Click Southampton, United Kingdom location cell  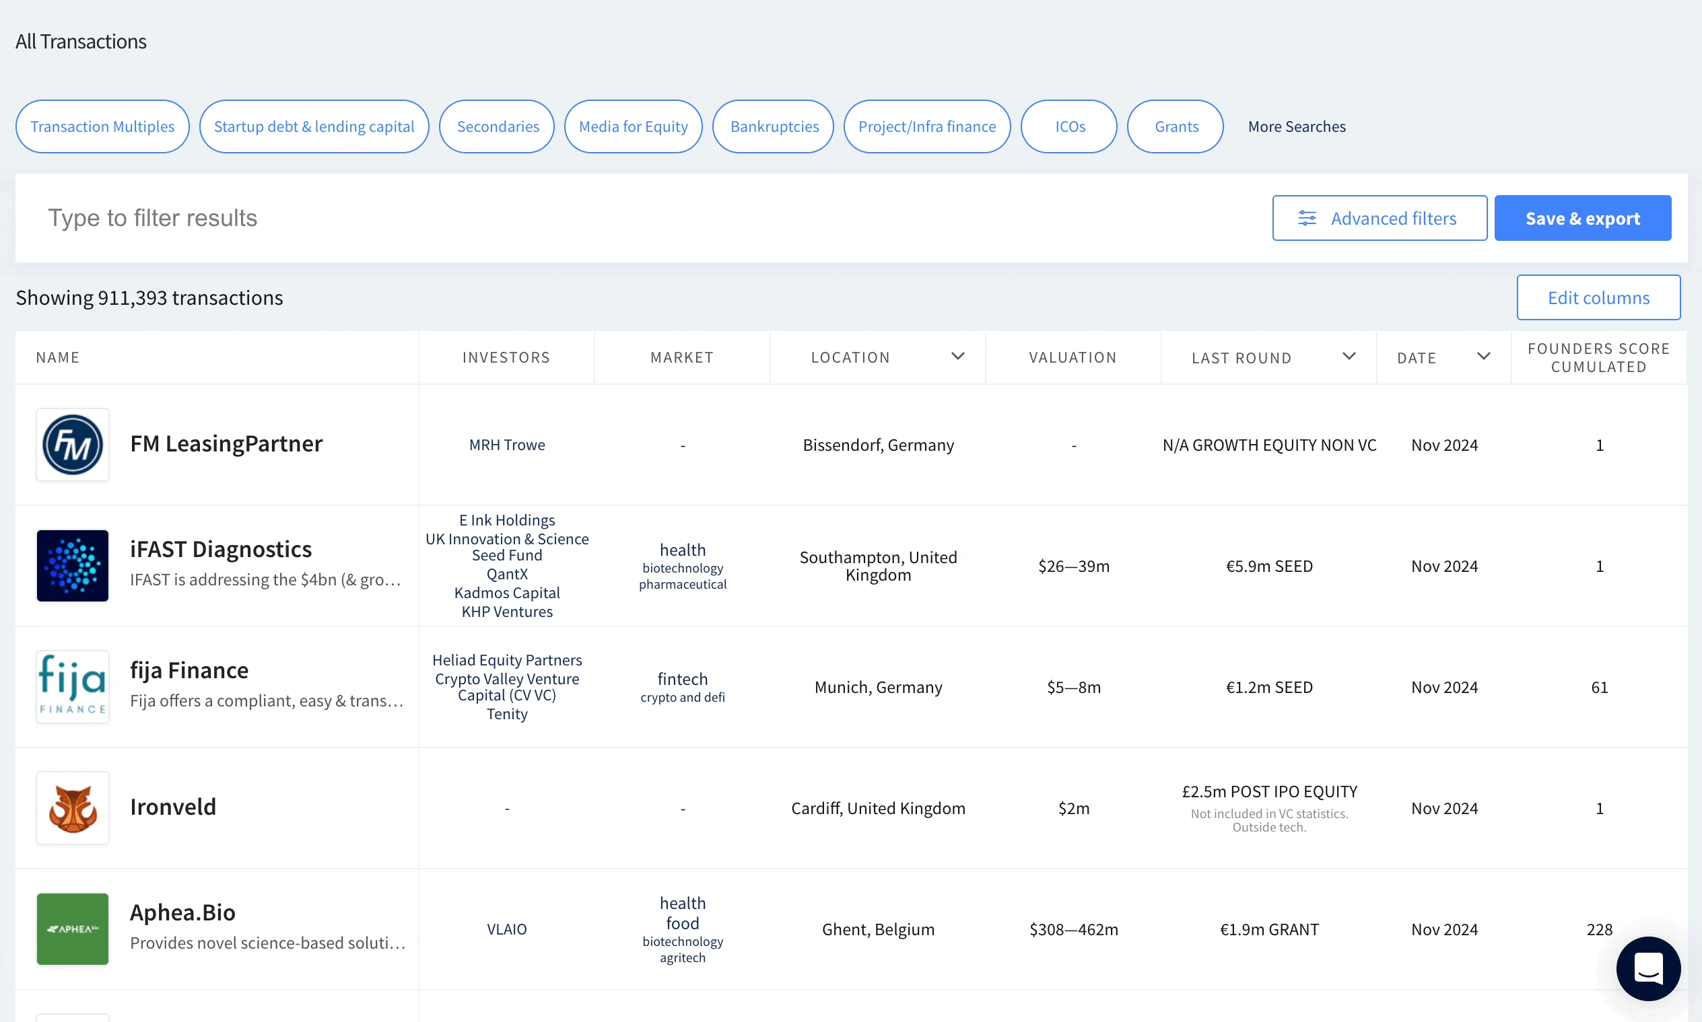(879, 565)
